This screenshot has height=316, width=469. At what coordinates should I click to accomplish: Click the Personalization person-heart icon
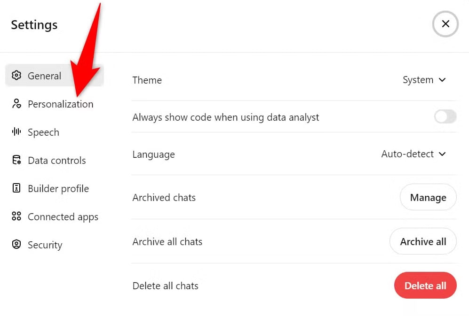point(16,104)
